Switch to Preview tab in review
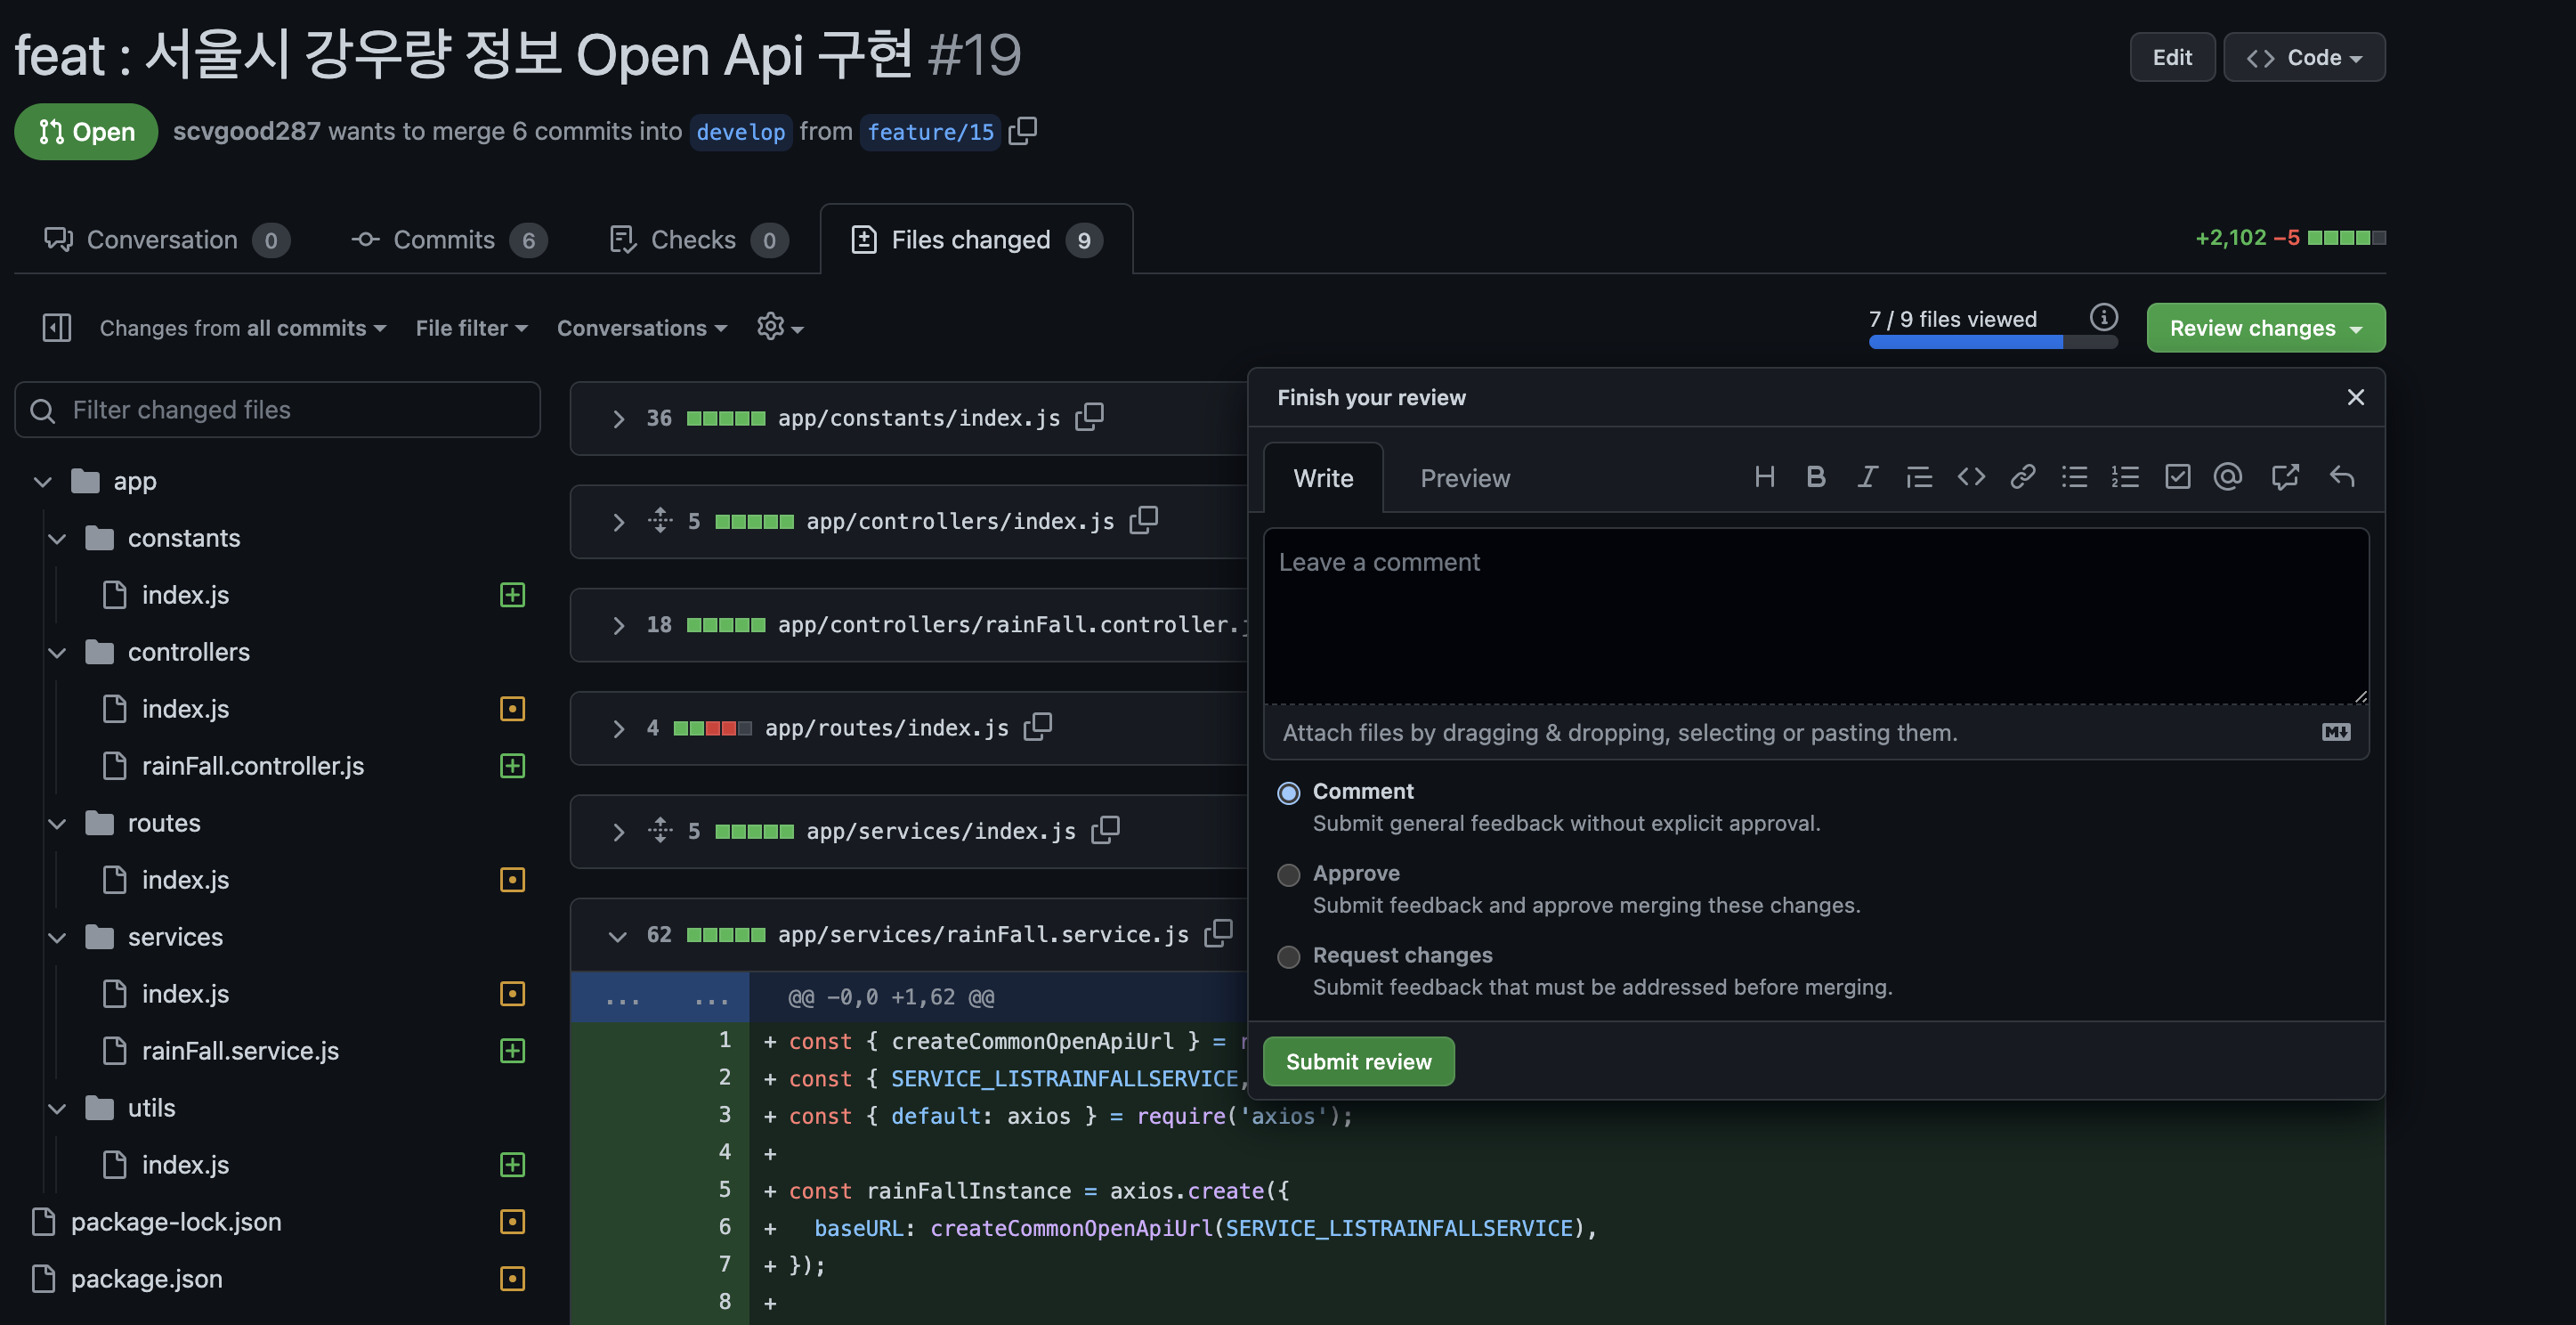Screen dimensions: 2576x1325 coord(1465,478)
